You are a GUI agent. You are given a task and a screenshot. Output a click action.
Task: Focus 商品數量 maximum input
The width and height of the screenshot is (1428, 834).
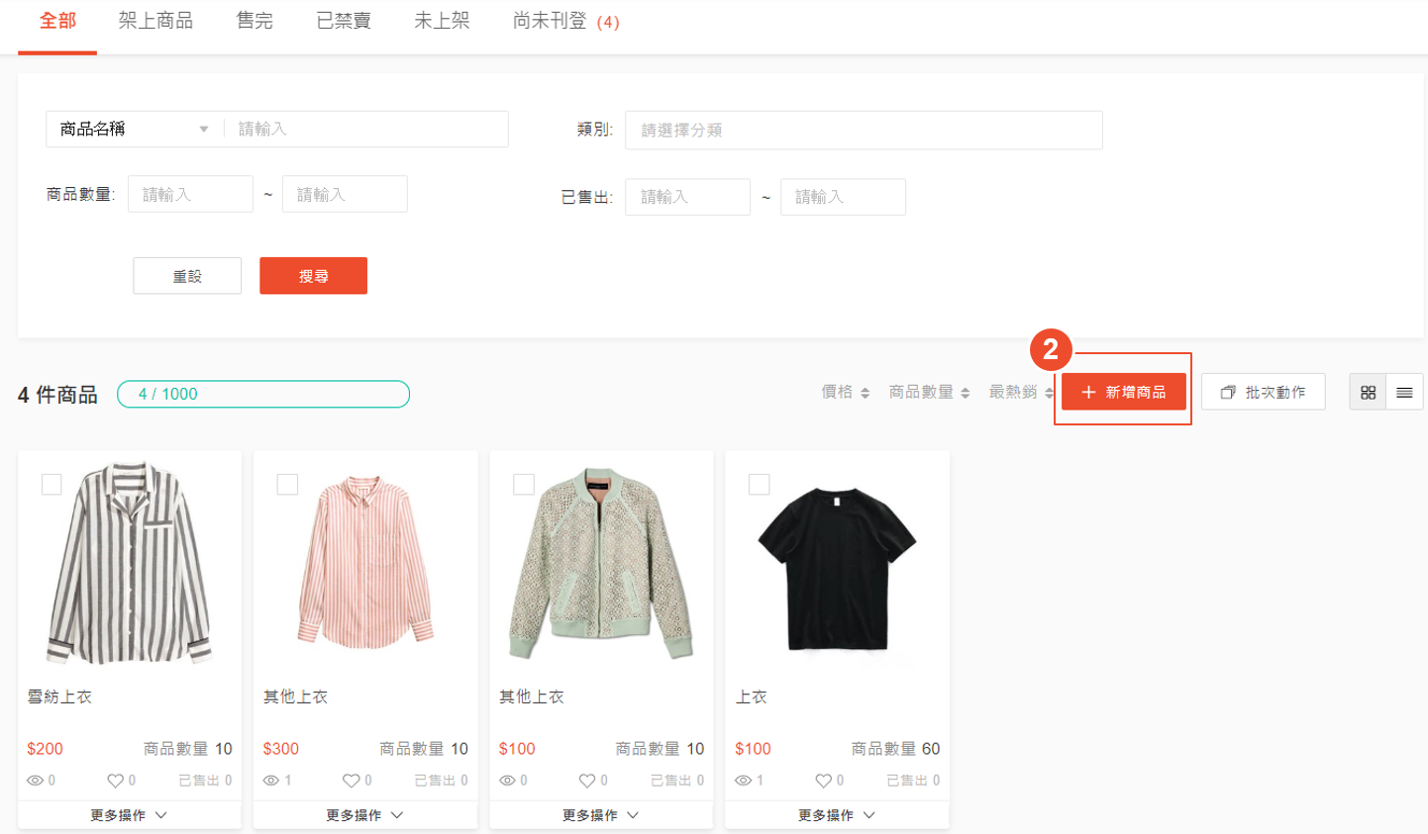point(345,194)
